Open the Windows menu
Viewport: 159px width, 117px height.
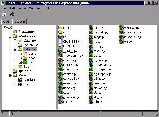point(35,8)
